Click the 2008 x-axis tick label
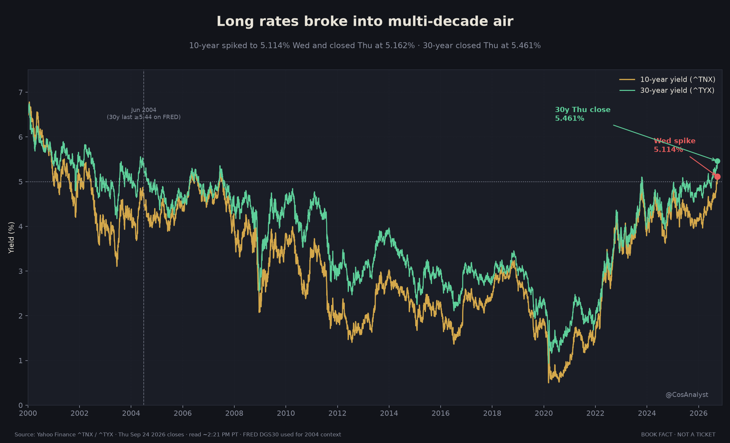 pyautogui.click(x=234, y=413)
